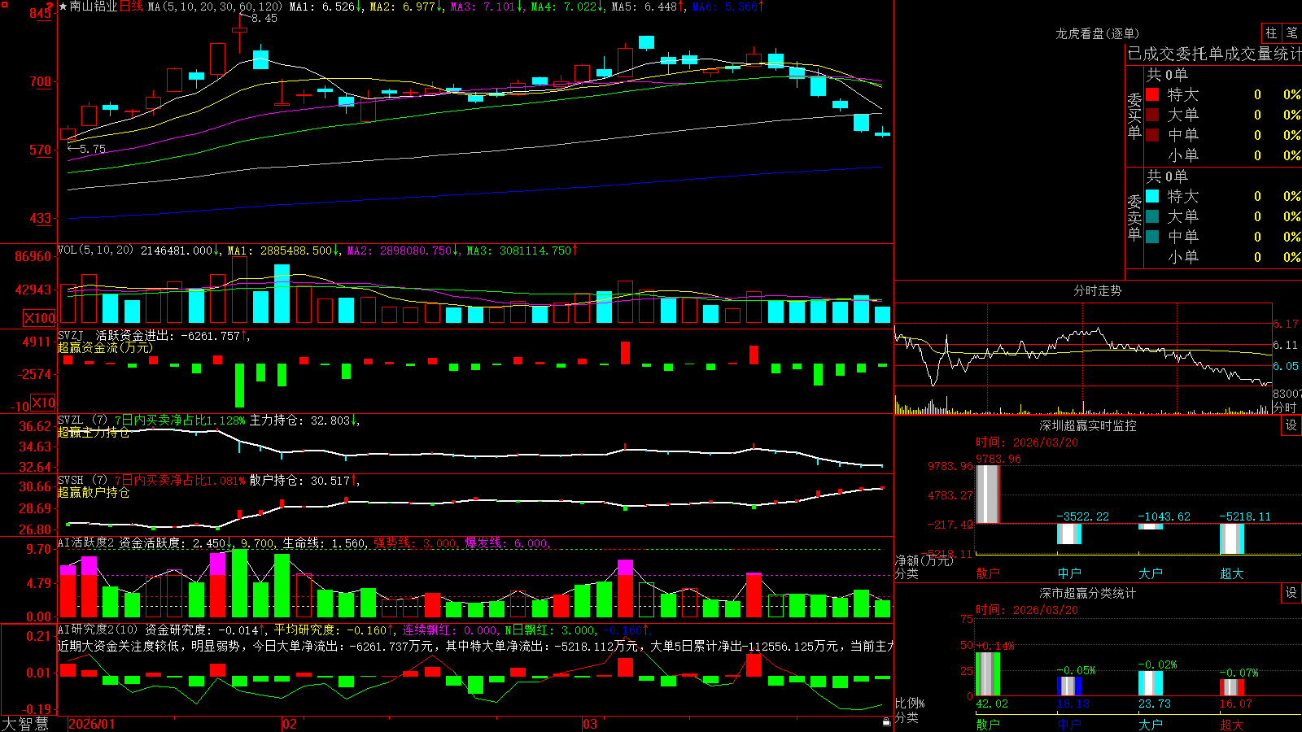Select 散户 tab under 深圳超赢实时监控
1302x732 pixels.
pyautogui.click(x=988, y=573)
